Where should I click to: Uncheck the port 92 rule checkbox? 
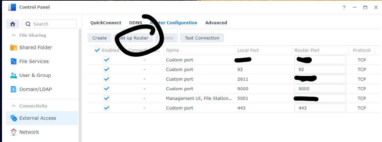[x=107, y=70]
